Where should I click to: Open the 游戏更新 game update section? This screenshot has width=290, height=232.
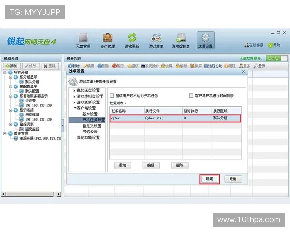point(132,41)
